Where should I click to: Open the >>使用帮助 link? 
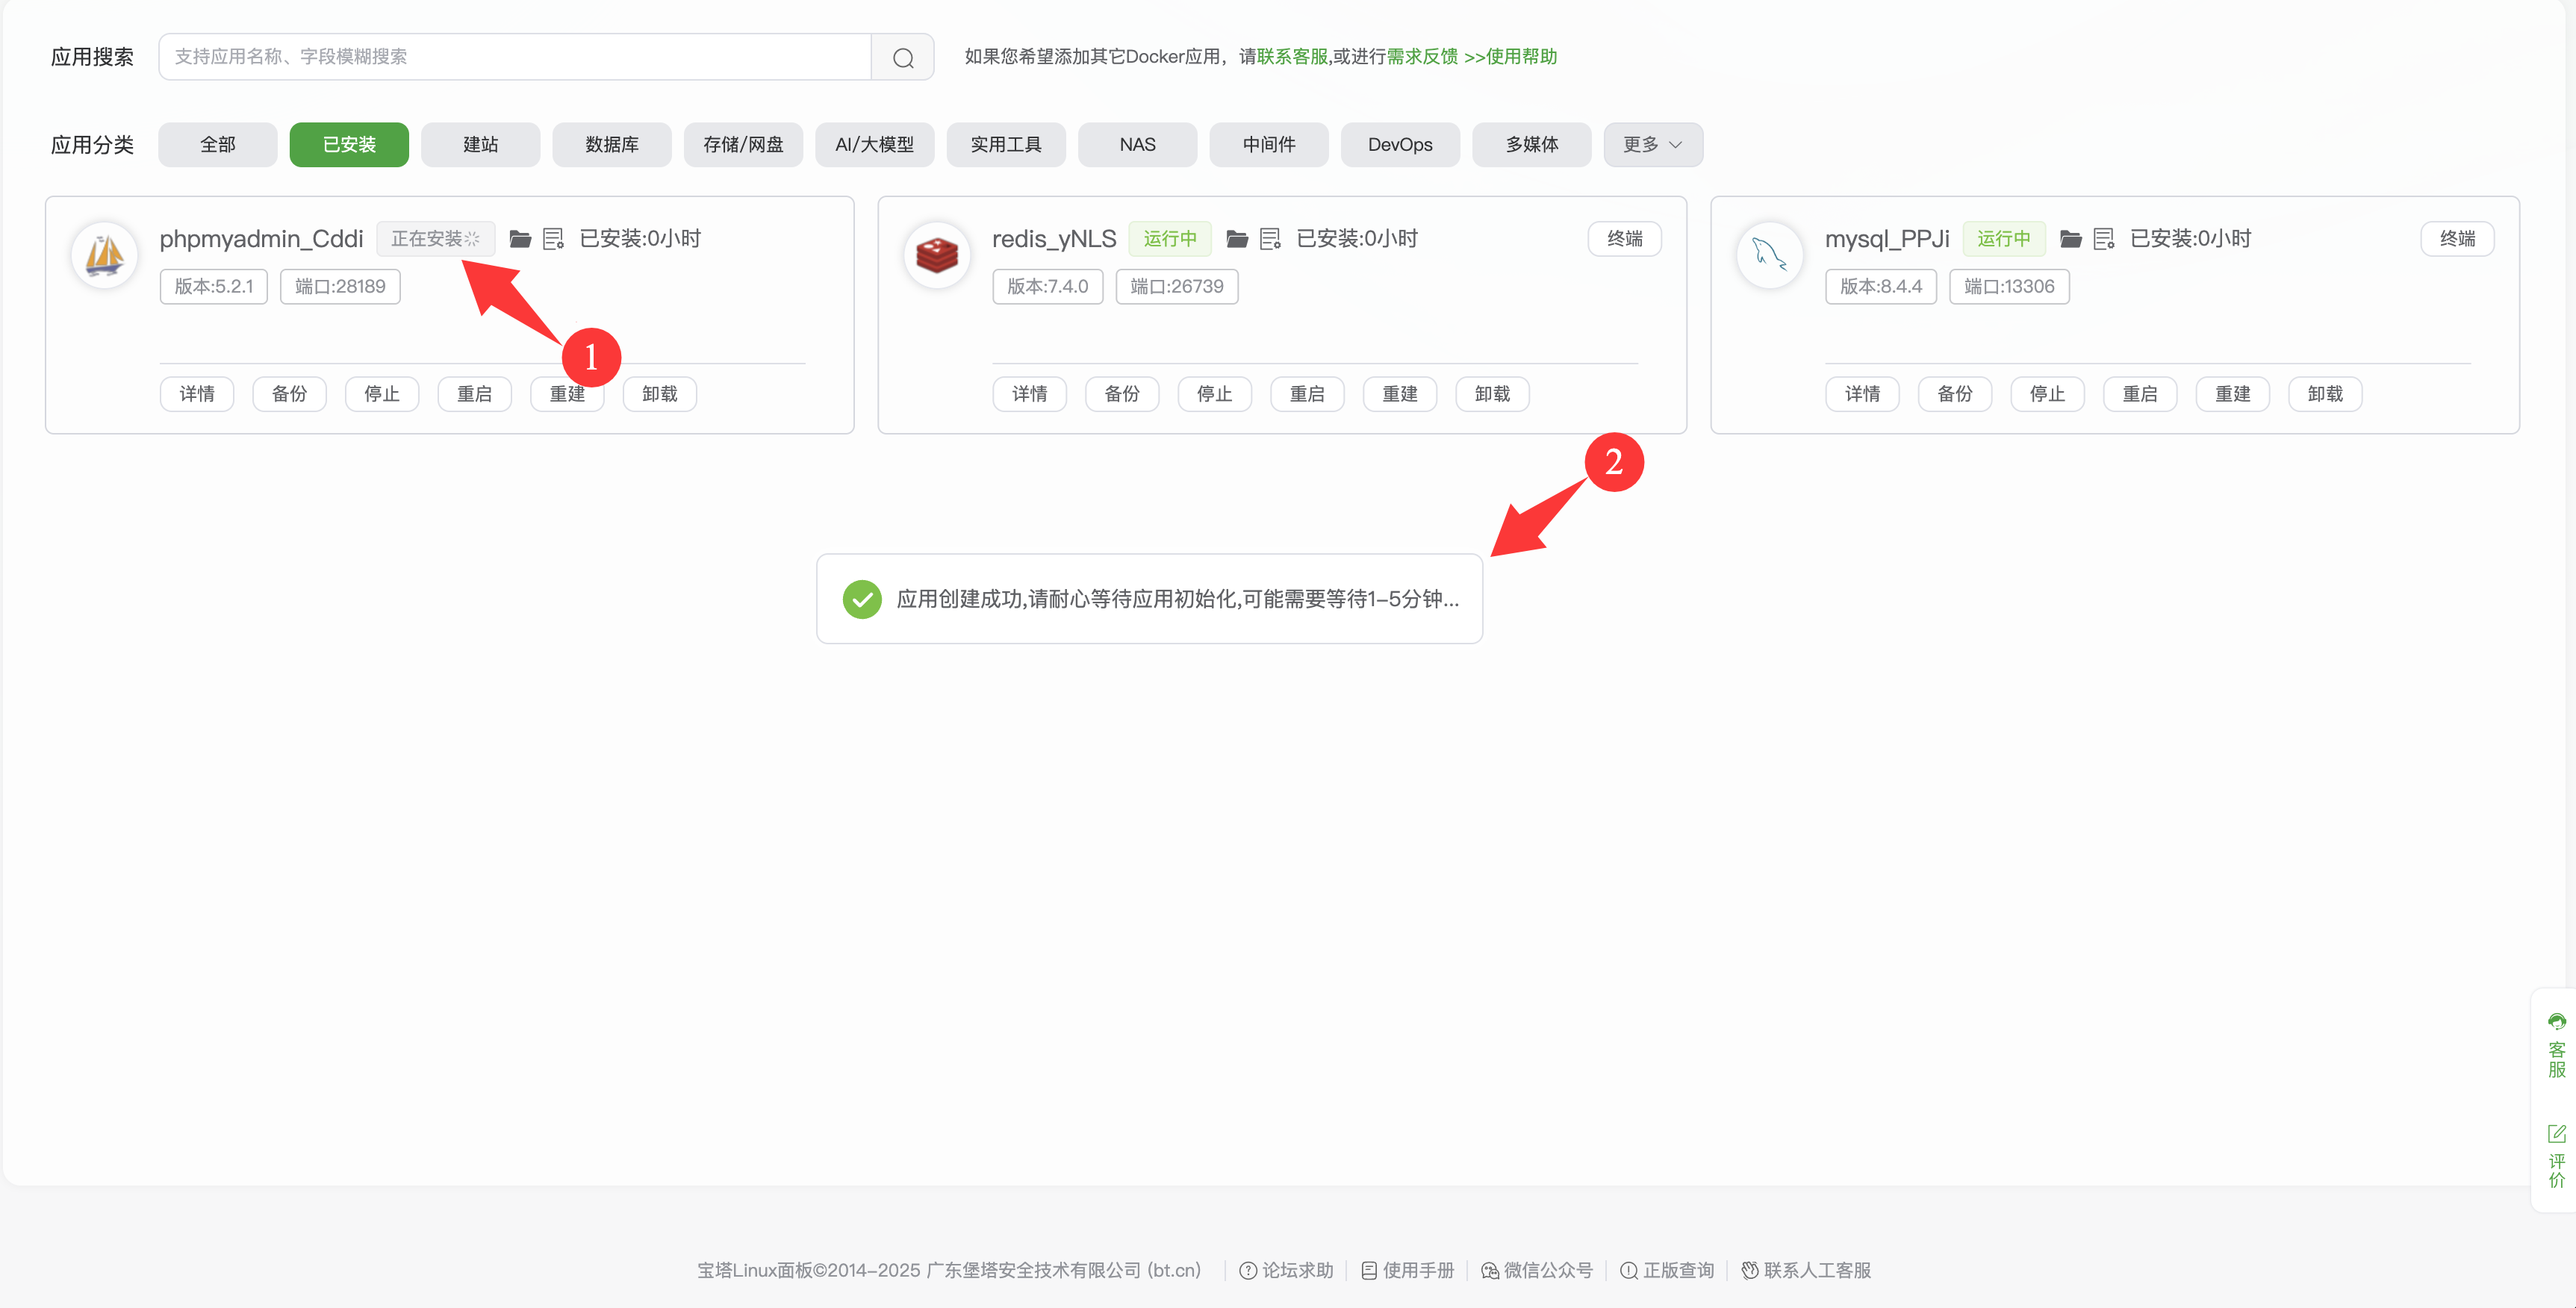[1510, 57]
